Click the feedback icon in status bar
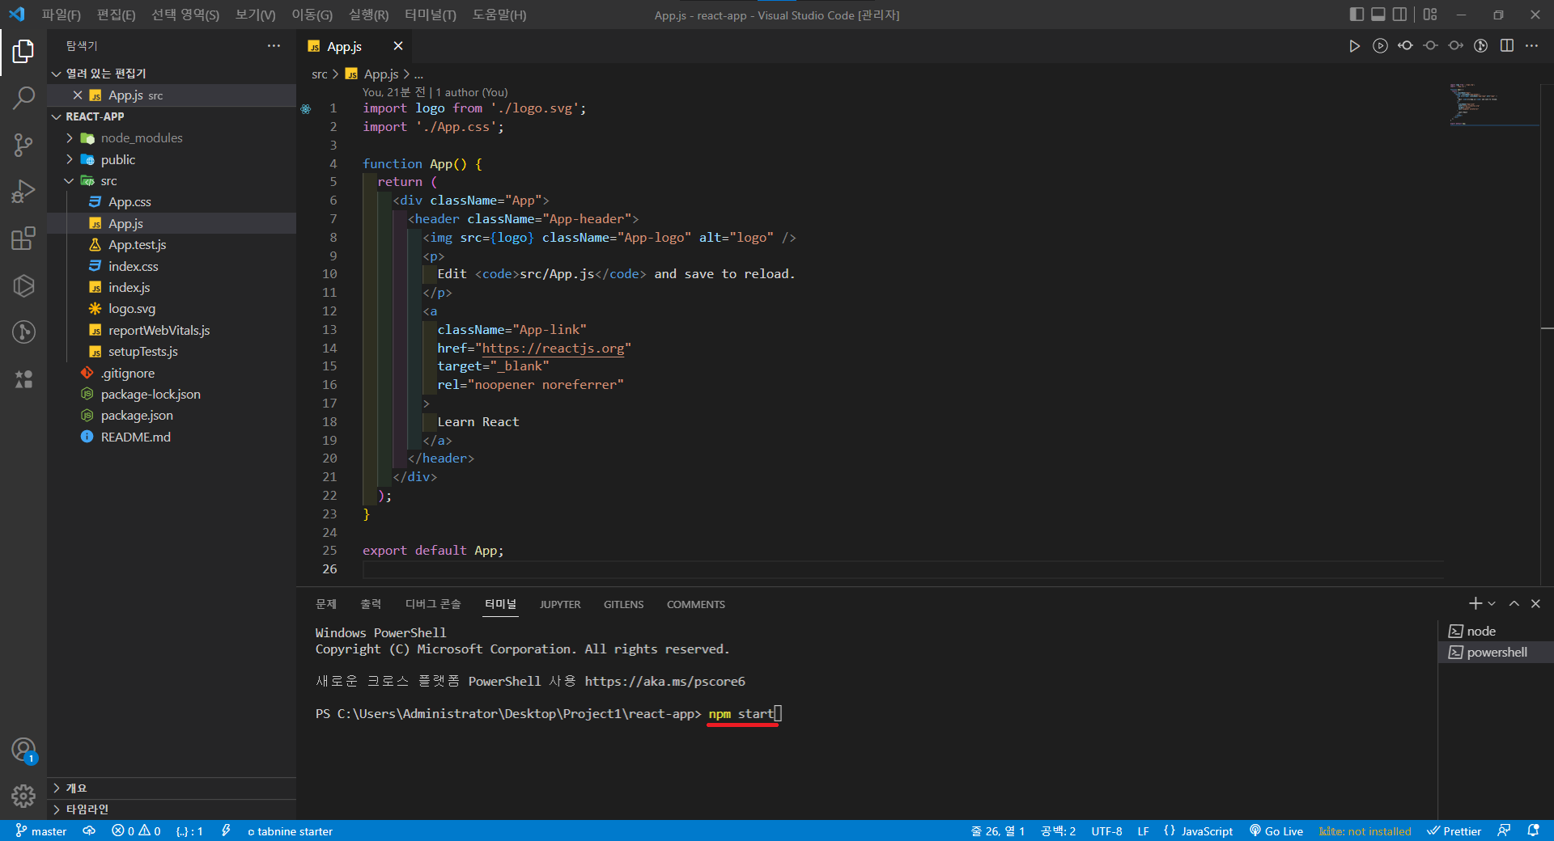1554x841 pixels. point(1504,831)
